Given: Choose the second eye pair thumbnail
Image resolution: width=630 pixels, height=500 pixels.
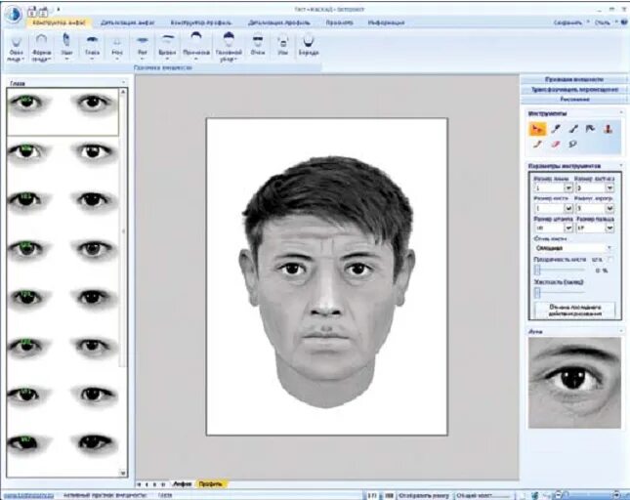Looking at the screenshot, I should 63,151.
